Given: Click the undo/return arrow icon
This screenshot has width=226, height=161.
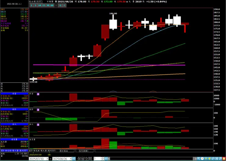Looking at the screenshot, I should click(213, 159).
